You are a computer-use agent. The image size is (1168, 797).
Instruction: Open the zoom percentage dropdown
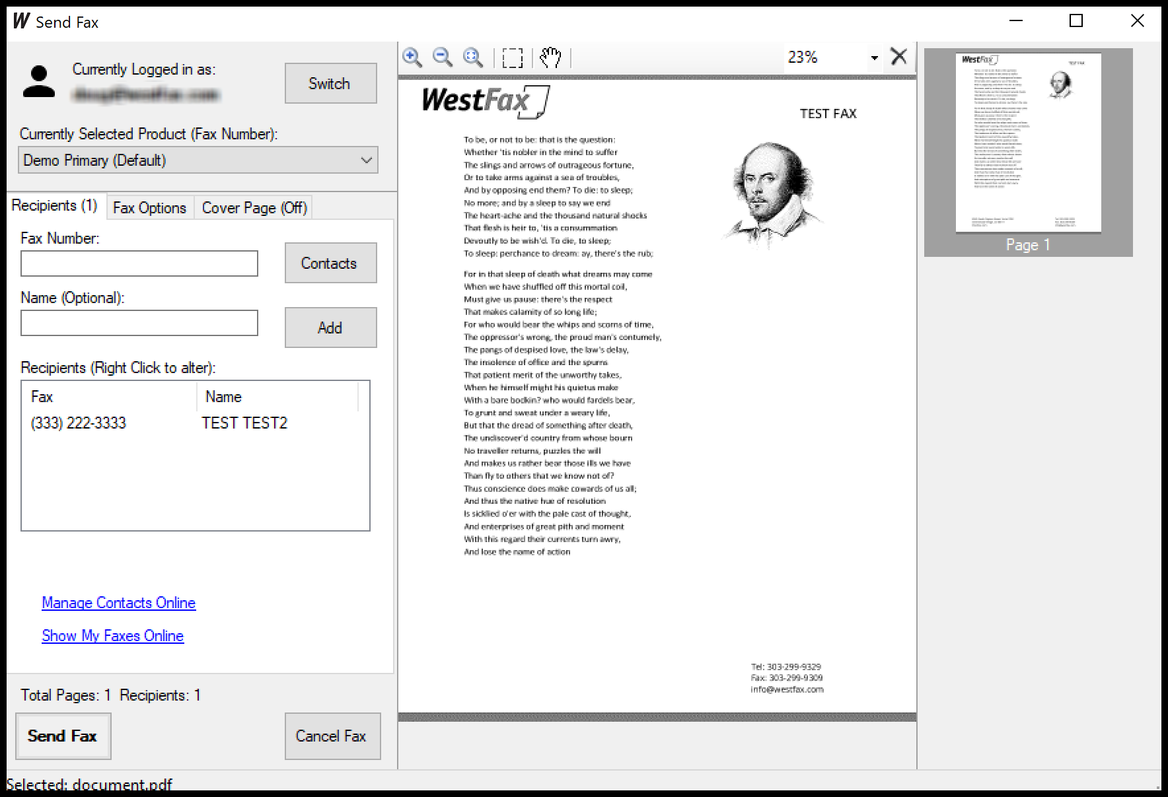point(873,57)
